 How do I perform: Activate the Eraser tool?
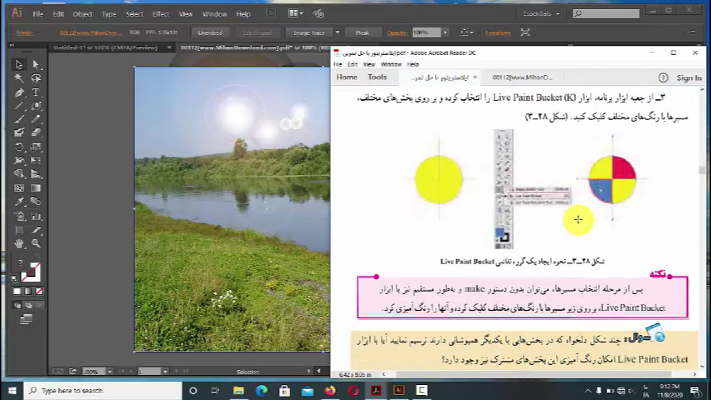coord(36,133)
